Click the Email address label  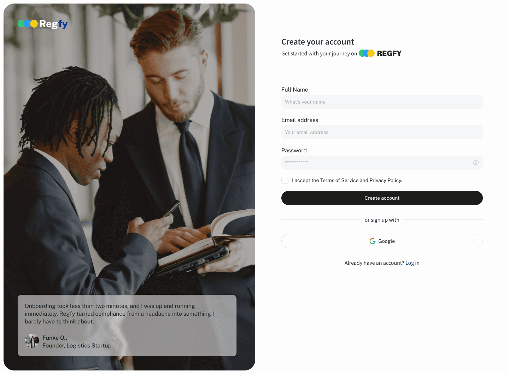(300, 120)
